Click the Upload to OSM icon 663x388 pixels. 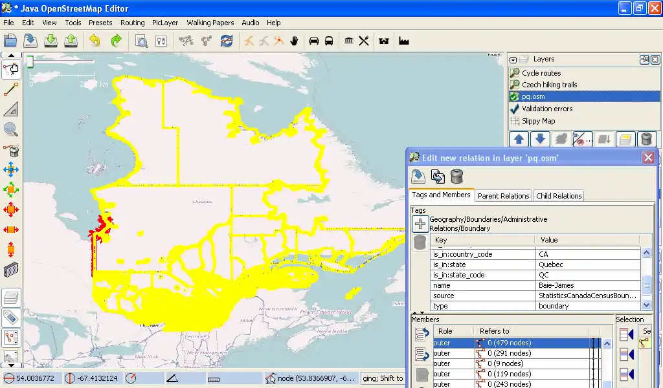(x=71, y=41)
